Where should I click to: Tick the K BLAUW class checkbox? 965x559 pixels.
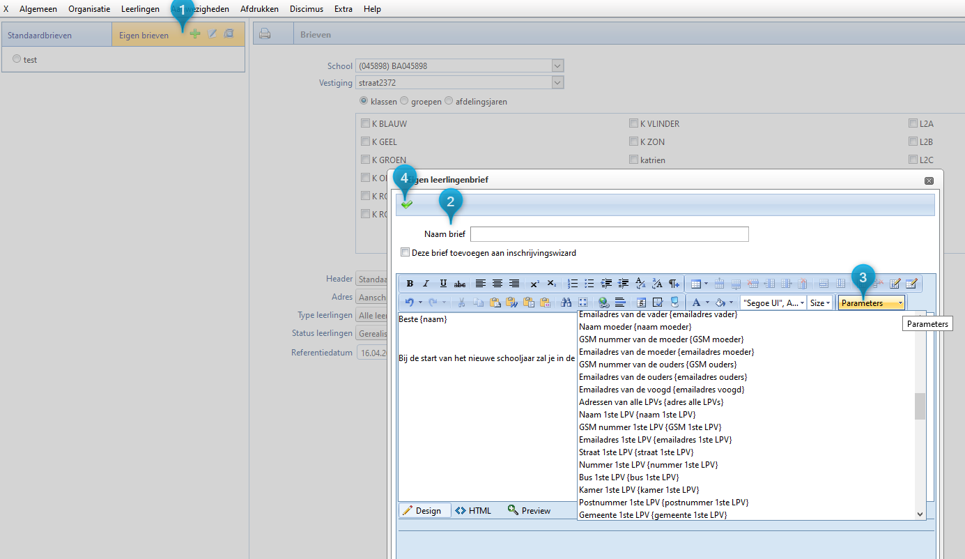(365, 124)
